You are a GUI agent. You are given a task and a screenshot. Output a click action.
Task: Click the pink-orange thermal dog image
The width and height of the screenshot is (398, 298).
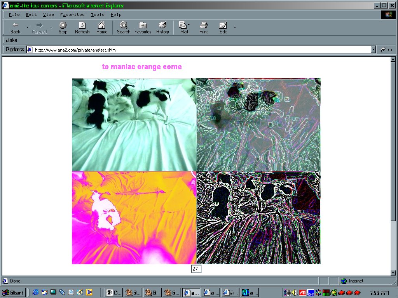[x=134, y=218]
